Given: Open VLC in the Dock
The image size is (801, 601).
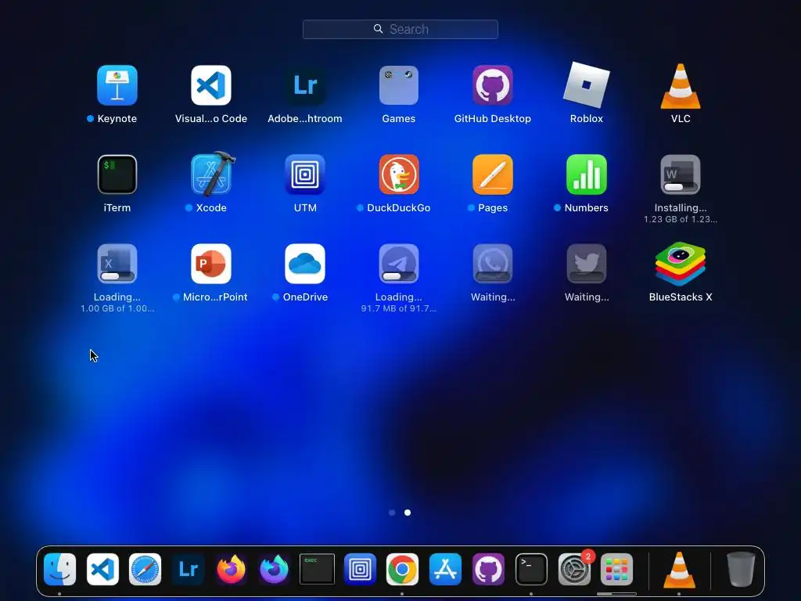Looking at the screenshot, I should 679,570.
